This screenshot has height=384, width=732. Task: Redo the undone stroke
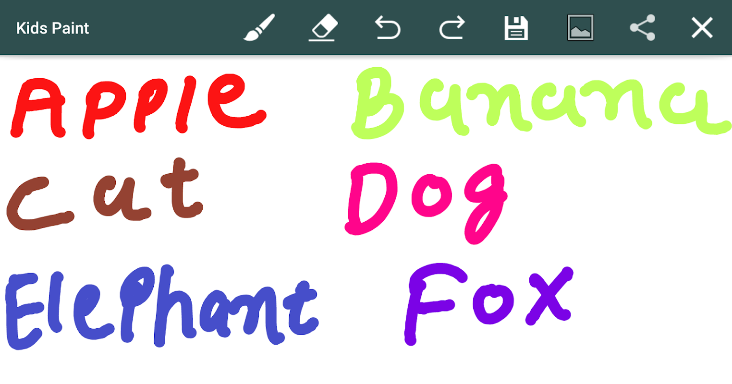[x=452, y=27]
